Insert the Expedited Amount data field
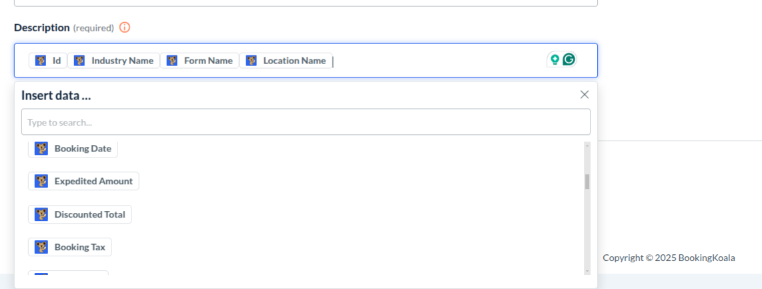Image resolution: width=762 pixels, height=289 pixels. pyautogui.click(x=93, y=181)
